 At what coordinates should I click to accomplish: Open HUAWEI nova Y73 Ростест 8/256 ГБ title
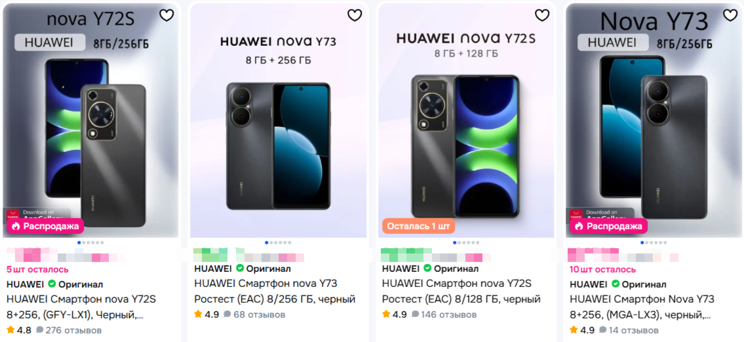click(275, 292)
